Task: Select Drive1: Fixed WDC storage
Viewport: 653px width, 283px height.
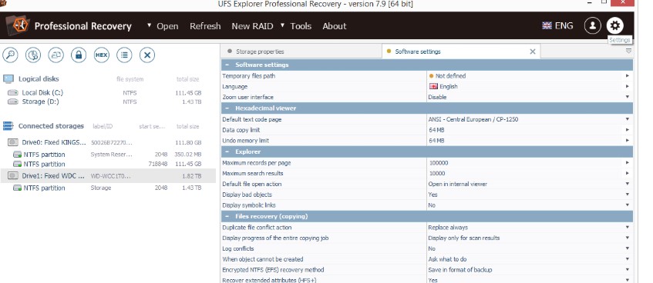Action: [x=108, y=176]
